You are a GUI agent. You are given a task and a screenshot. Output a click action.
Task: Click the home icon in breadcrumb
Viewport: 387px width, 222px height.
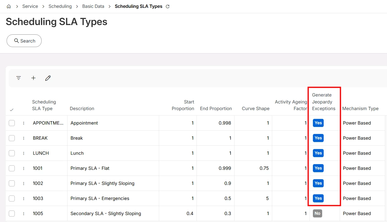[9, 6]
